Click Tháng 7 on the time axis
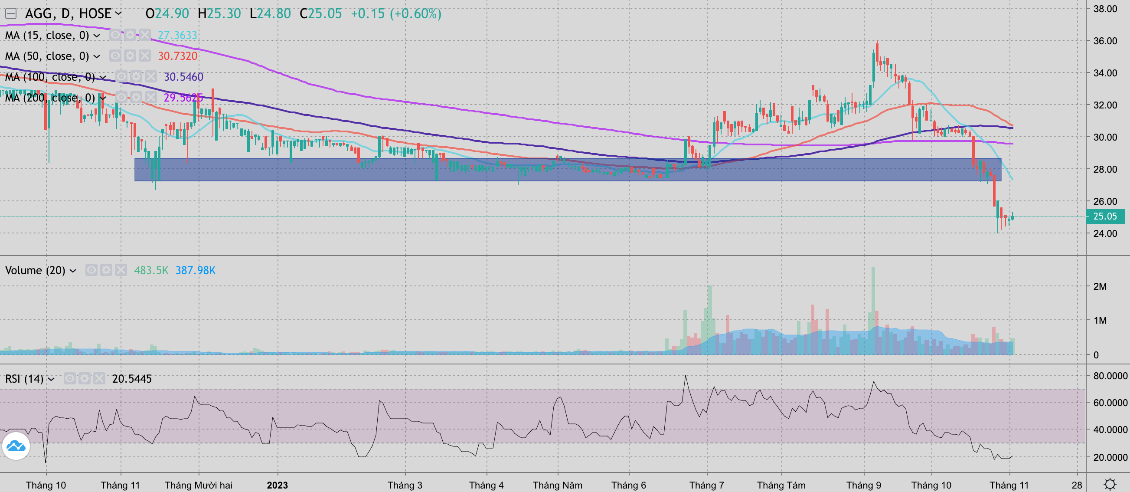The width and height of the screenshot is (1130, 492). point(707,485)
